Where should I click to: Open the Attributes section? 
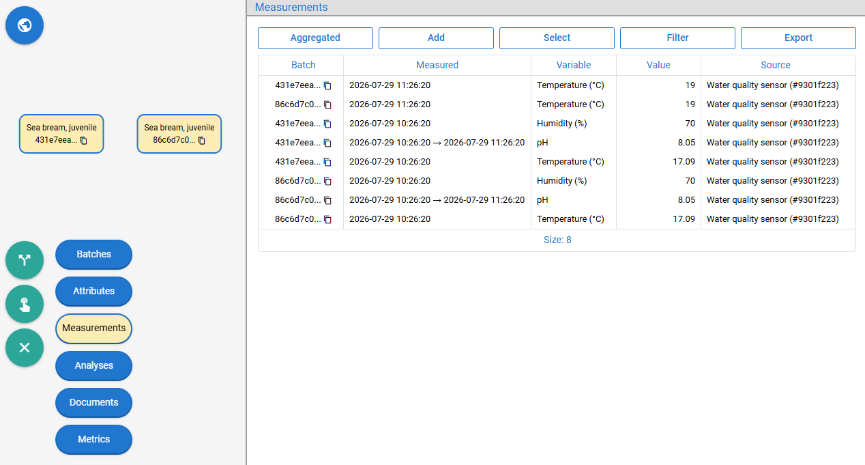click(x=93, y=291)
